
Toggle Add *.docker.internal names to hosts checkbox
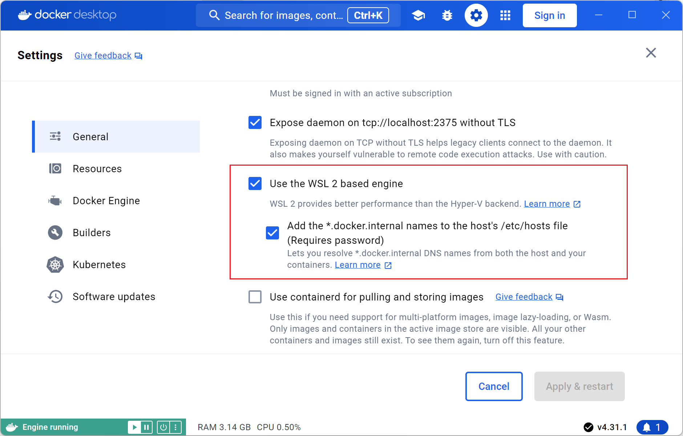point(272,233)
